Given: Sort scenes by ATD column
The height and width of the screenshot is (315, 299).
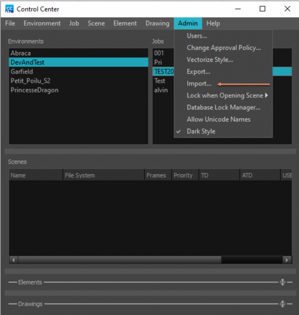Looking at the screenshot, I should (x=260, y=175).
